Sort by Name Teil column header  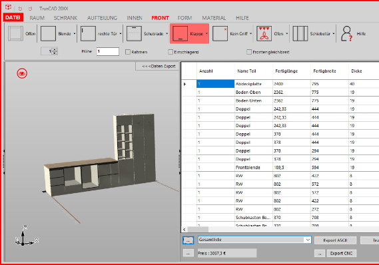coord(253,71)
